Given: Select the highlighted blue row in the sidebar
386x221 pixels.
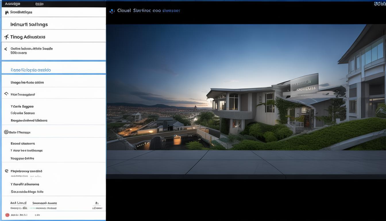Looking at the screenshot, I should click(x=31, y=70).
